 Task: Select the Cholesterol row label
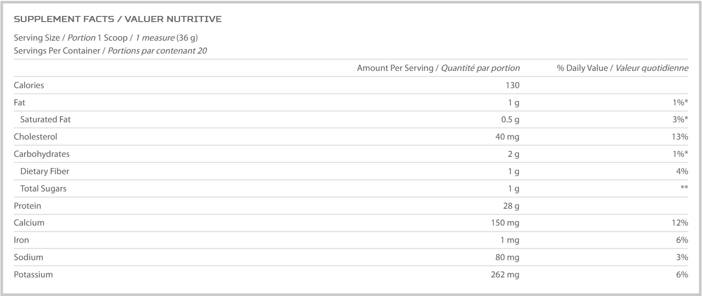click(36, 137)
